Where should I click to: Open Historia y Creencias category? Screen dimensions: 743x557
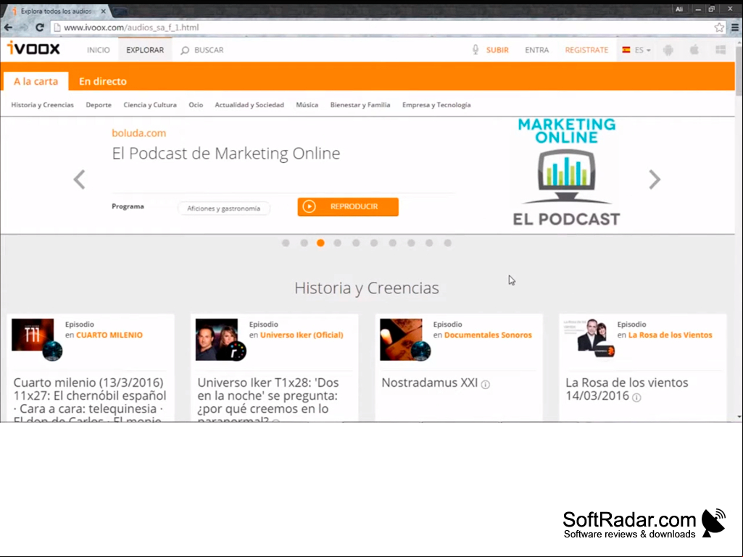click(x=43, y=105)
